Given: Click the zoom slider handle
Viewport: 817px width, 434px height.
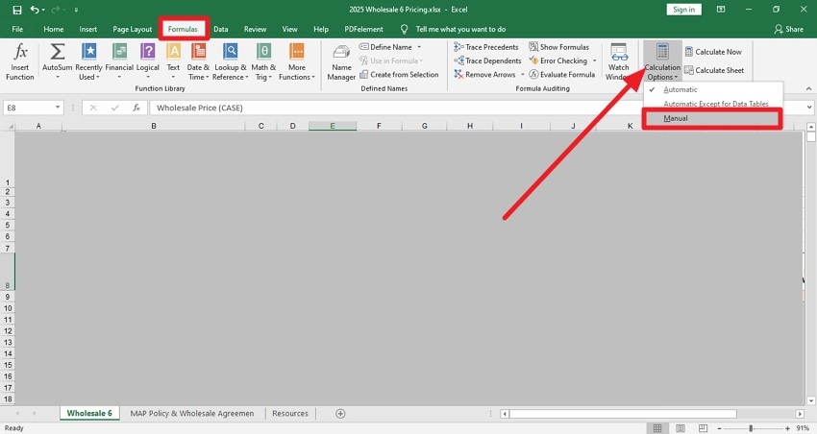Looking at the screenshot, I should tap(751, 428).
